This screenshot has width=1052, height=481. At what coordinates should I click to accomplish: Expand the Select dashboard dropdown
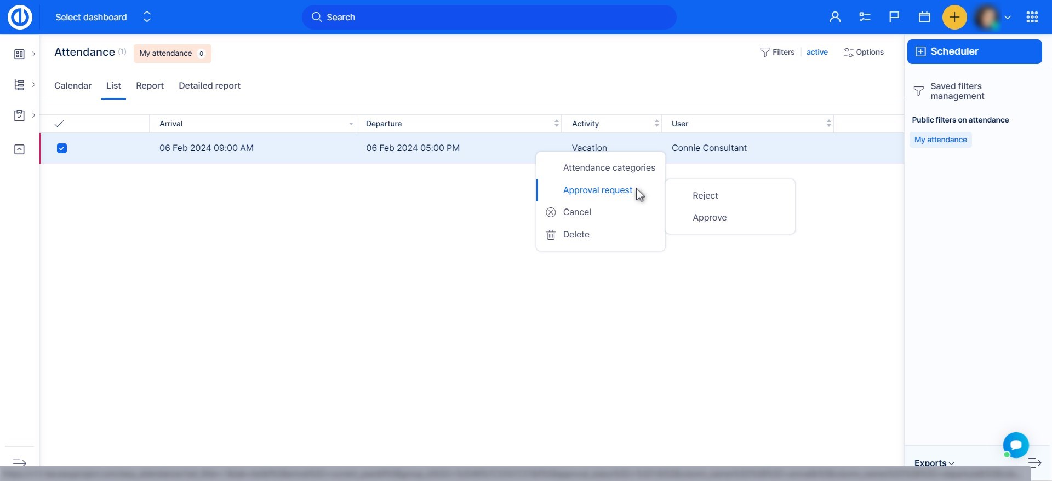coord(103,18)
